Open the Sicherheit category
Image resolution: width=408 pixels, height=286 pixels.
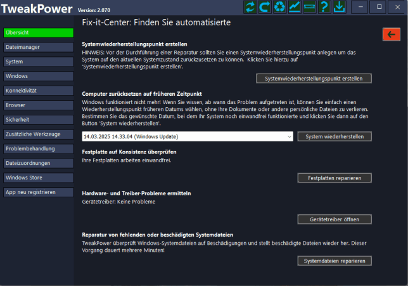pyautogui.click(x=38, y=120)
